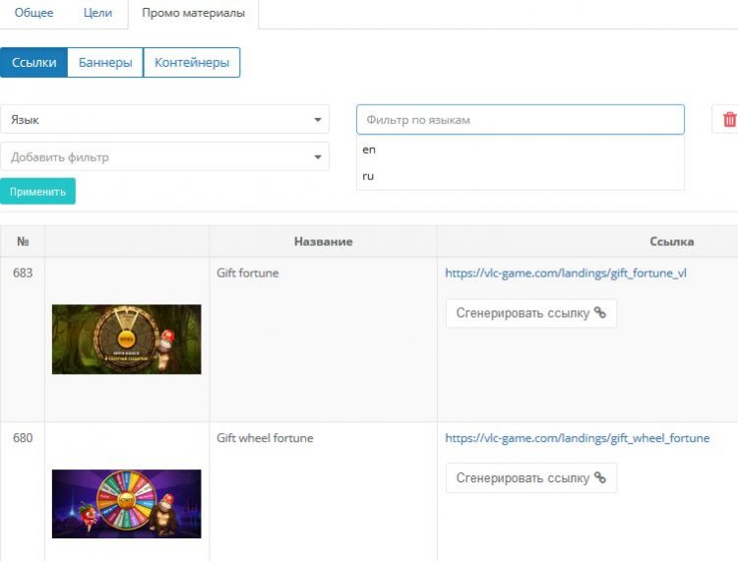Click the Gift fortune banner thumbnail
Viewport: 738px width, 561px height.
[126, 339]
